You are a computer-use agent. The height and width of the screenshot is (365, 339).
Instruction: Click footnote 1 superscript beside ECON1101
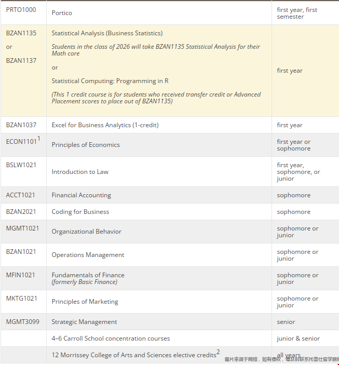38,139
